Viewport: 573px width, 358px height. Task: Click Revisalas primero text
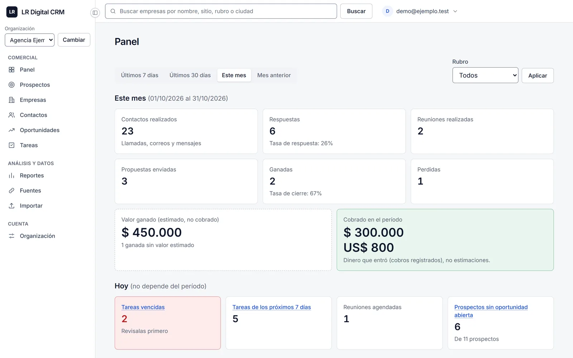145,331
